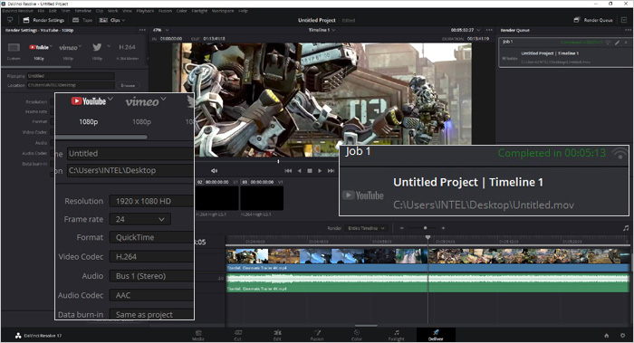Open the Timeline 1 selector dropdown
Image resolution: width=634 pixels, height=343 pixels.
click(322, 30)
